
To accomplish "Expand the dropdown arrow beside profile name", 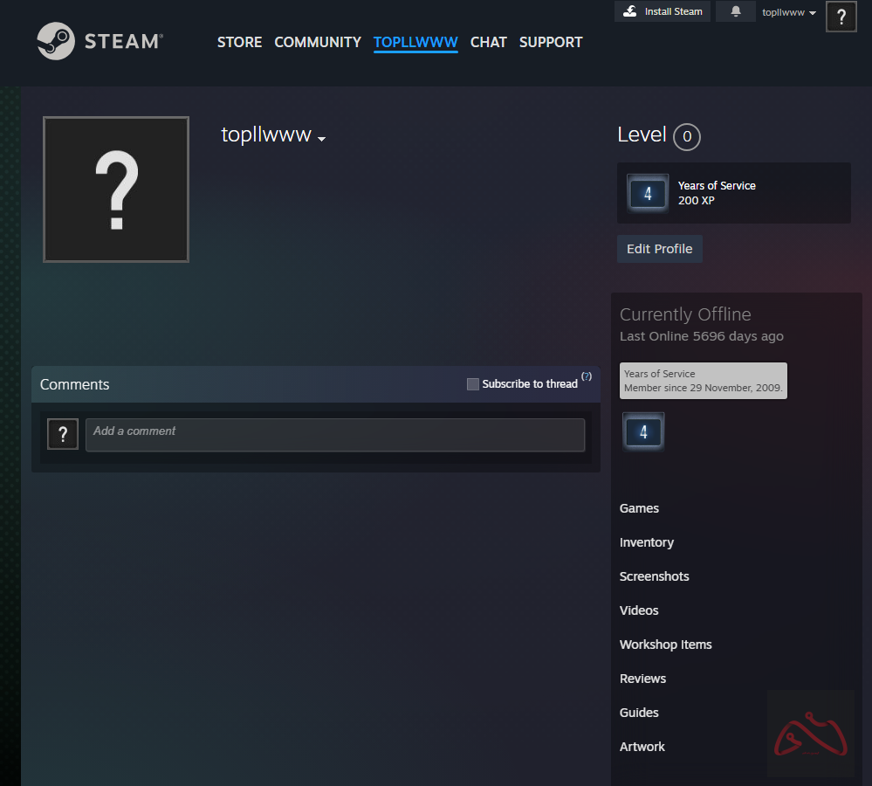I will (x=322, y=139).
